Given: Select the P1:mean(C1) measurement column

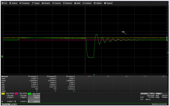Looking at the screenshot, I should click(x=29, y=84).
